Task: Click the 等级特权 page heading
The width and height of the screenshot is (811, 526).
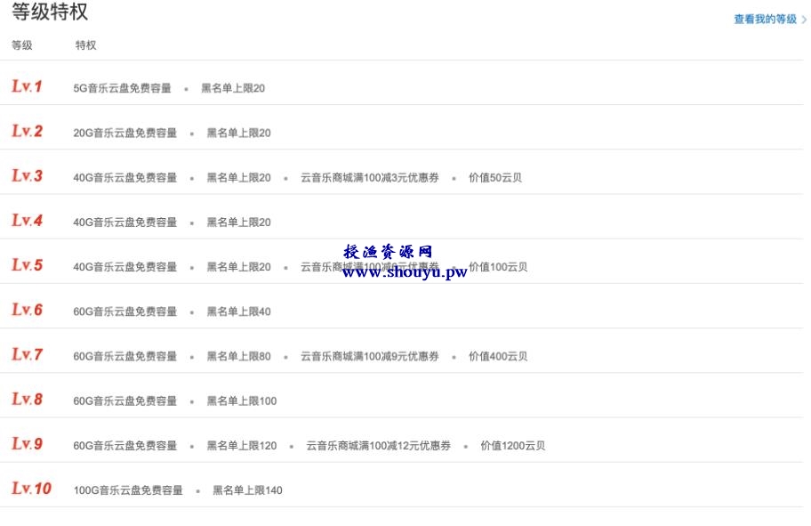Action: pyautogui.click(x=50, y=12)
